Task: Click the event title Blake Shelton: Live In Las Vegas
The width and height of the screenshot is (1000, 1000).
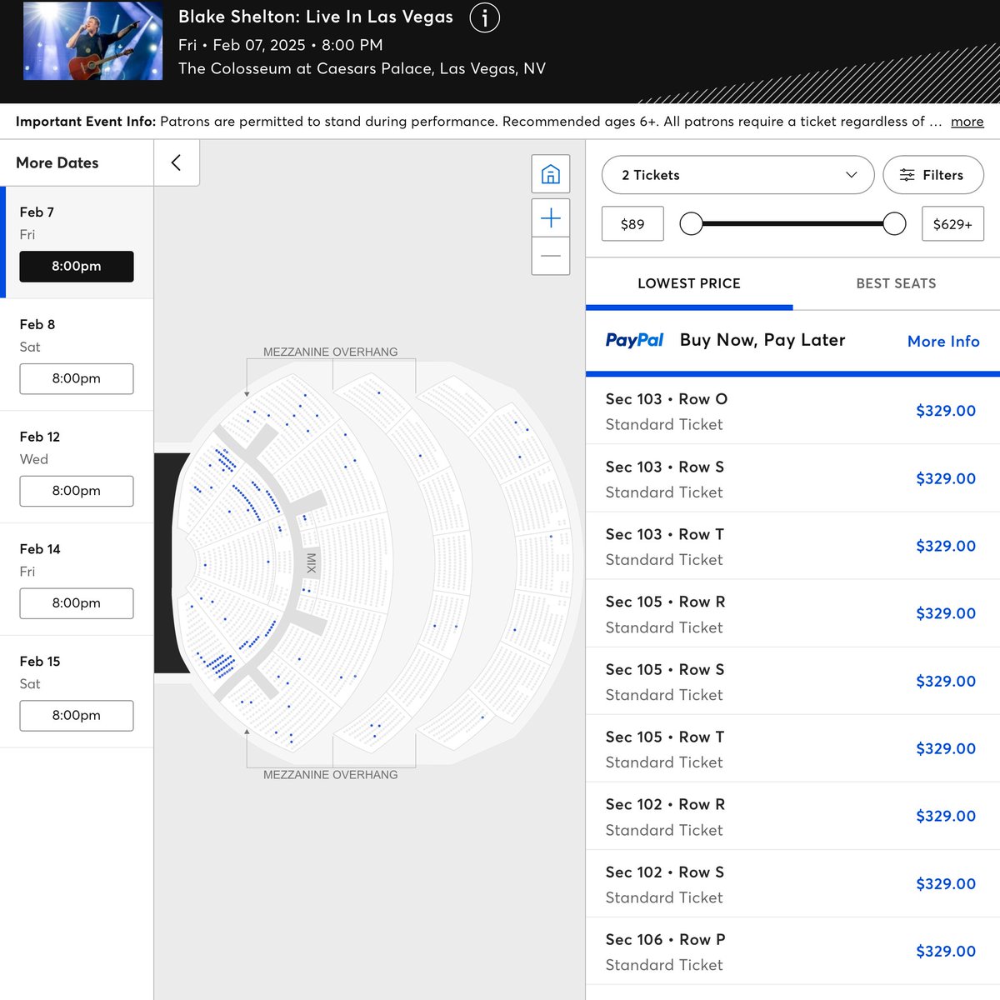Action: coord(316,17)
